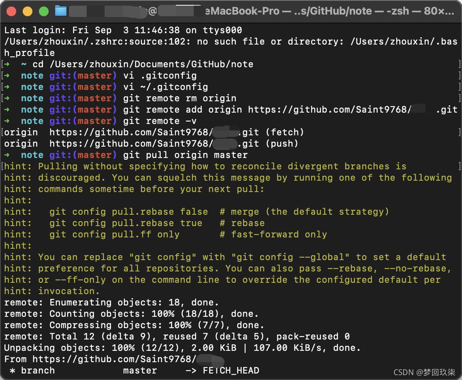The height and width of the screenshot is (380, 462).
Task: Click "git config pull.rebase true" hint
Action: 126,223
